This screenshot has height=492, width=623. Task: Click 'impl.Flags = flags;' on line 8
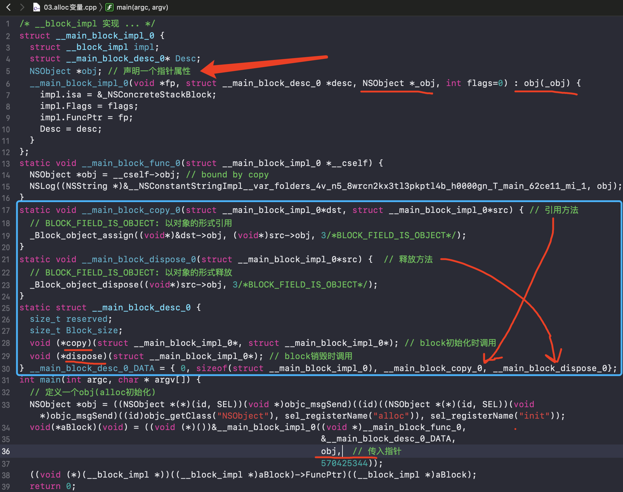coord(89,106)
